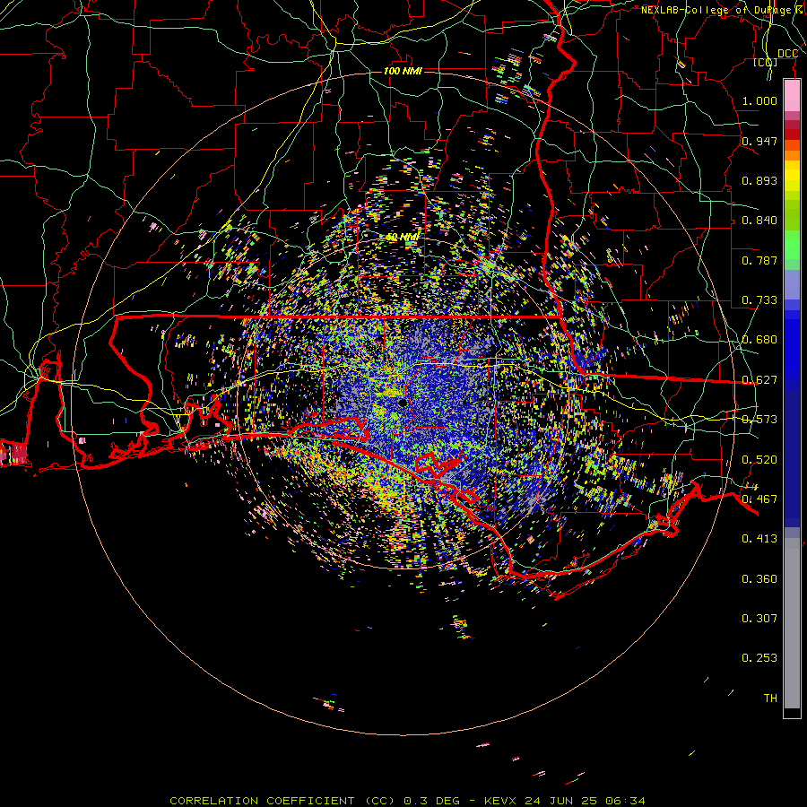Image resolution: width=807 pixels, height=807 pixels.
Task: Click the CORRELATION COEFFICIENT (CC) footer title
Action: point(282,801)
